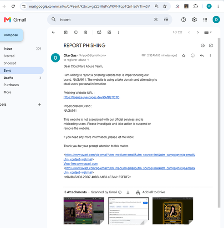Image resolution: width=224 pixels, height=228 pixels.
Task: Create a new label with the plus icon
Action: [x=40, y=104]
